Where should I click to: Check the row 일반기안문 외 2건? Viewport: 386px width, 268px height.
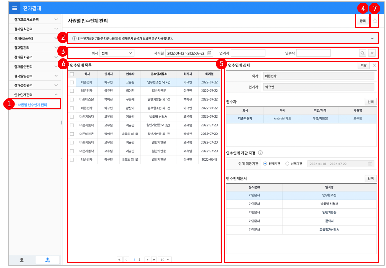72,125
